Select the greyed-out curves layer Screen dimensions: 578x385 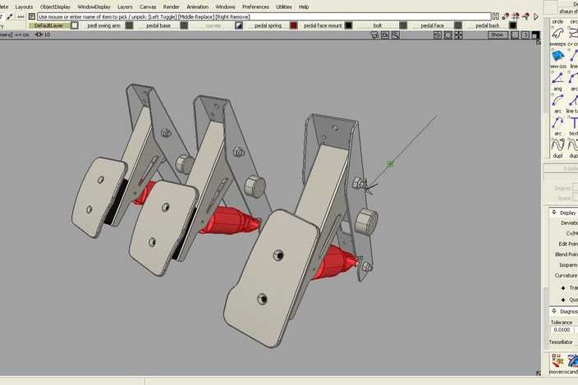click(213, 25)
